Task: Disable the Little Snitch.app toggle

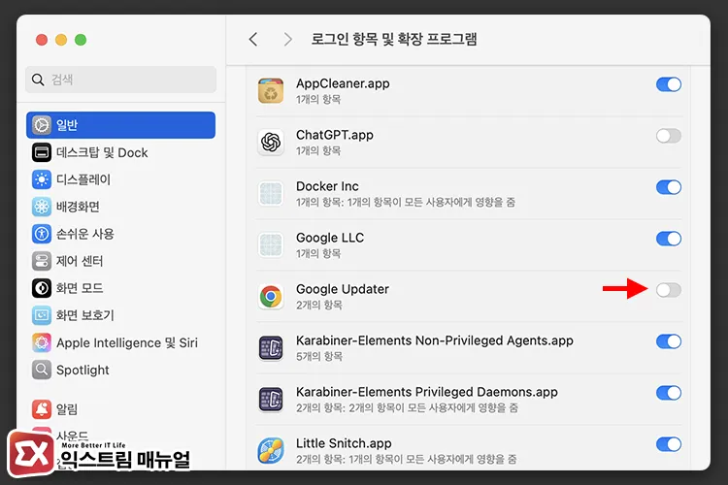Action: click(x=669, y=444)
